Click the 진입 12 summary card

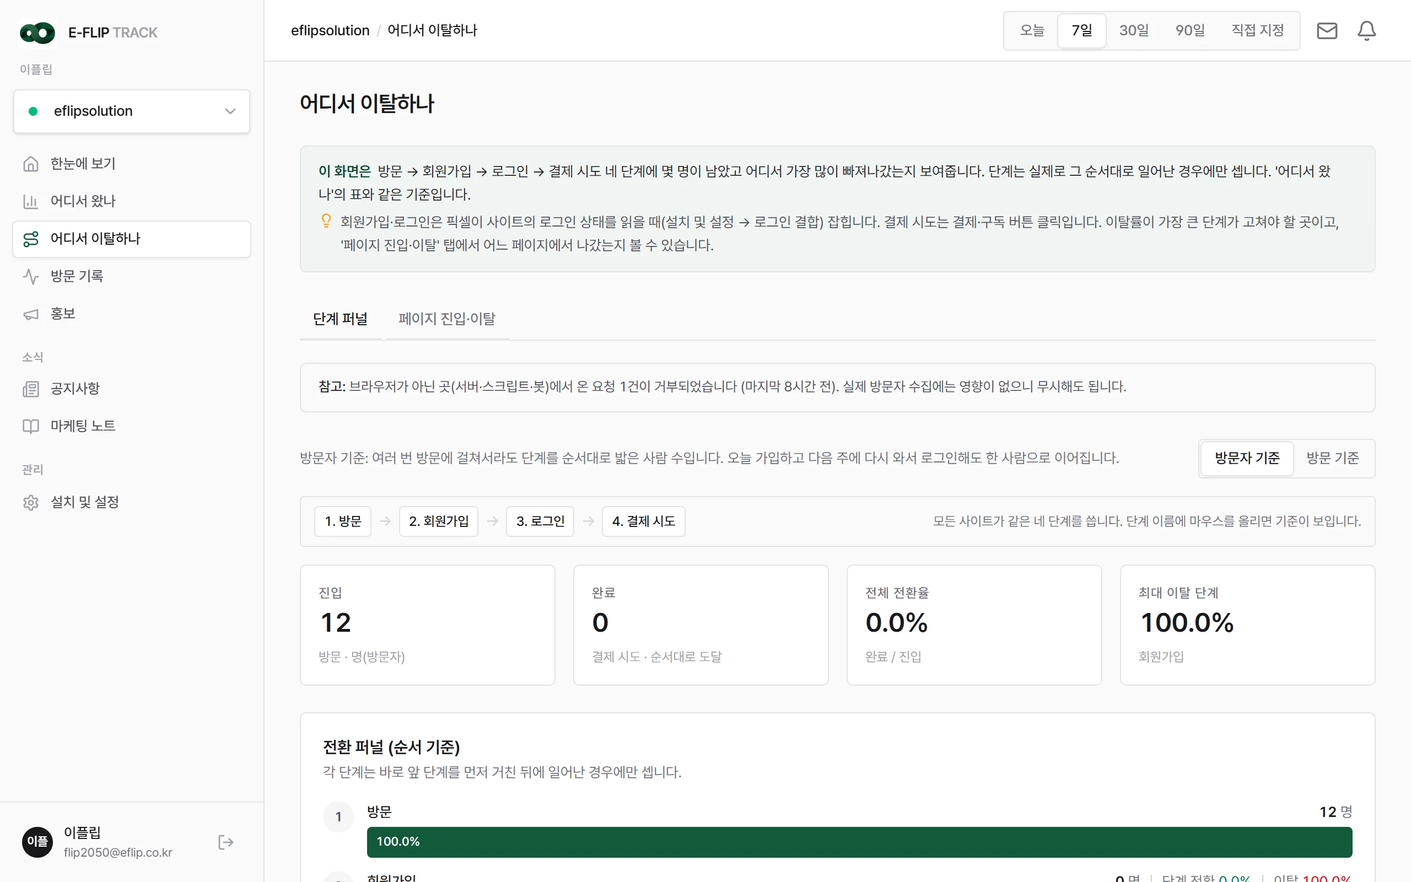[427, 625]
